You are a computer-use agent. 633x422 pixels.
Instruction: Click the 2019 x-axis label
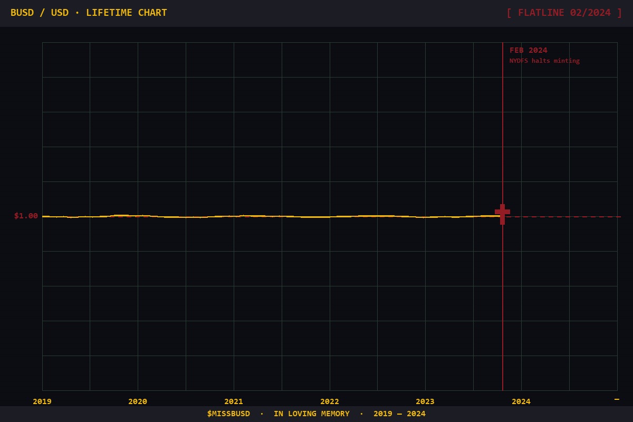[42, 401]
